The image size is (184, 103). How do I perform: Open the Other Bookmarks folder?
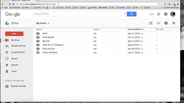coord(171,8)
